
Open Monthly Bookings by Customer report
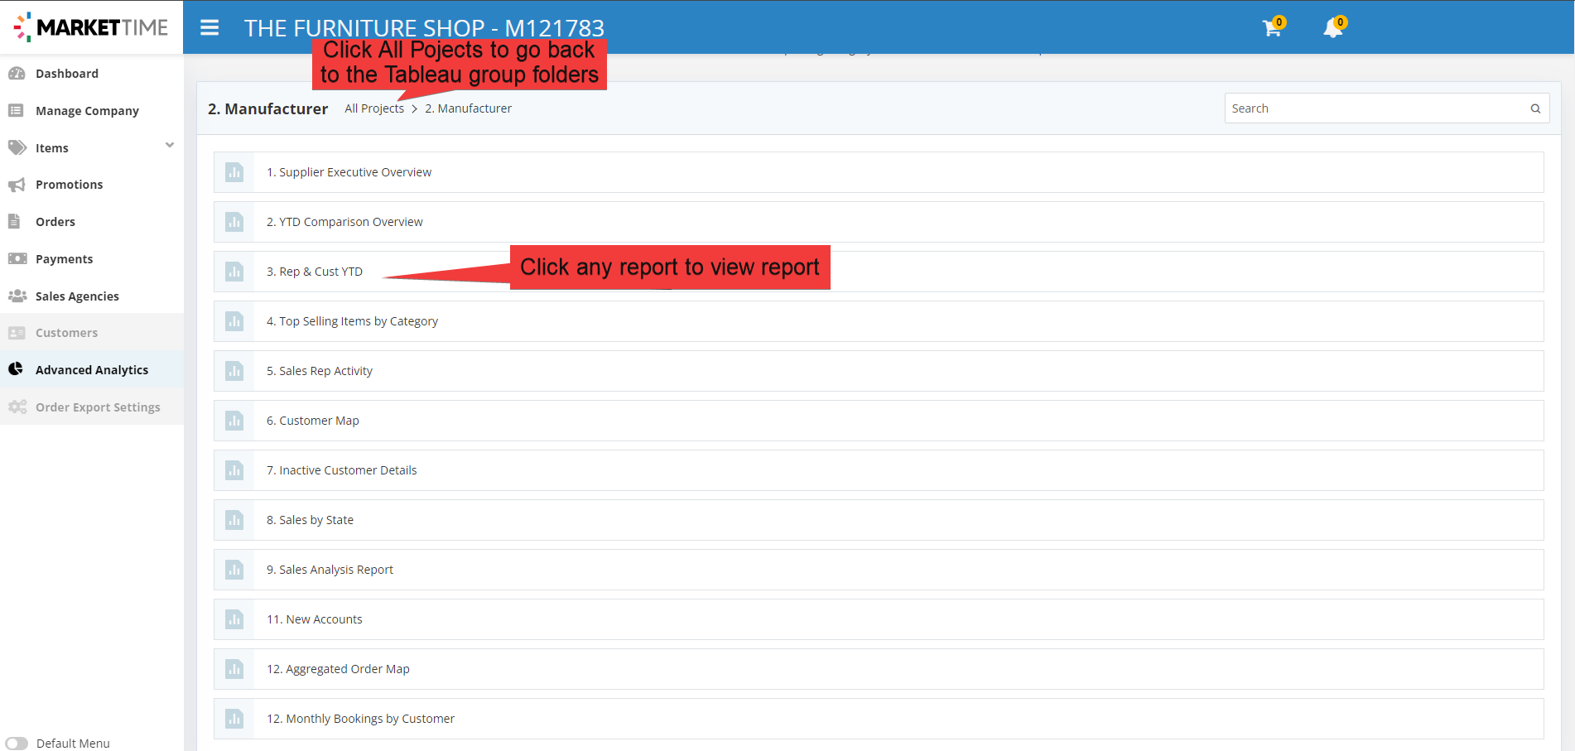[x=360, y=719]
